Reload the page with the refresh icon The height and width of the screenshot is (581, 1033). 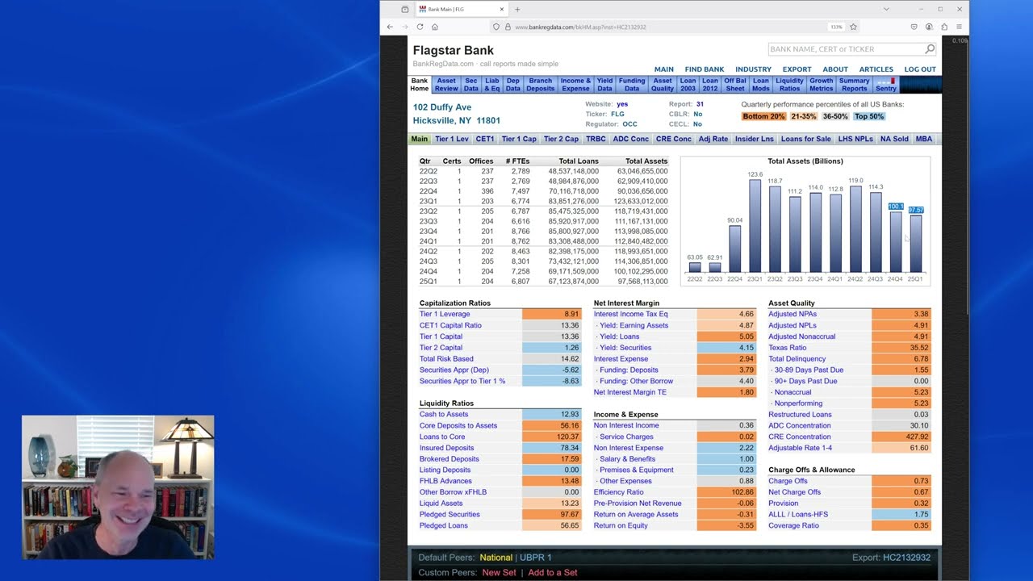(420, 27)
